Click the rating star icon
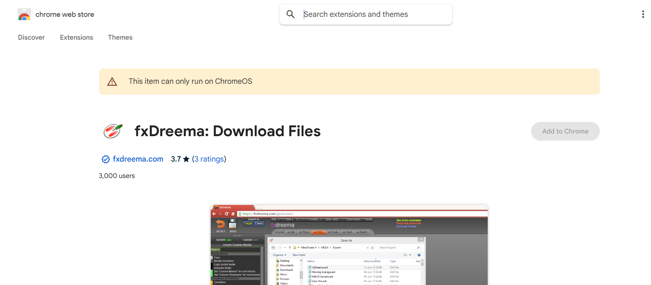The height and width of the screenshot is (285, 651). pos(186,159)
